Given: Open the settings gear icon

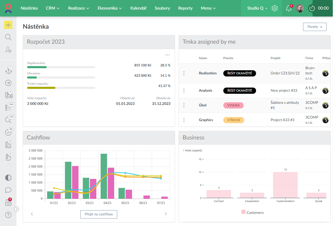Looking at the screenshot, I should pyautogui.click(x=275, y=8).
